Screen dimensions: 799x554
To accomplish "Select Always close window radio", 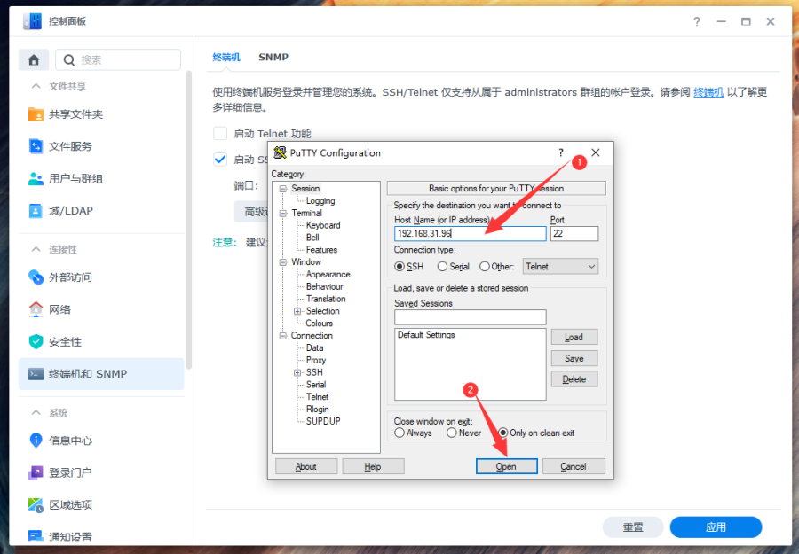I will 399,433.
